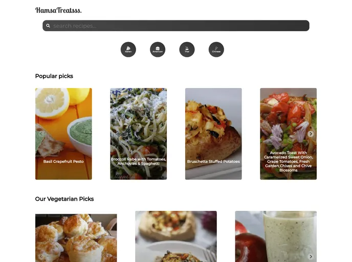The height and width of the screenshot is (262, 352).
Task: Advance Popular picks carousel with right arrow
Action: tap(311, 134)
